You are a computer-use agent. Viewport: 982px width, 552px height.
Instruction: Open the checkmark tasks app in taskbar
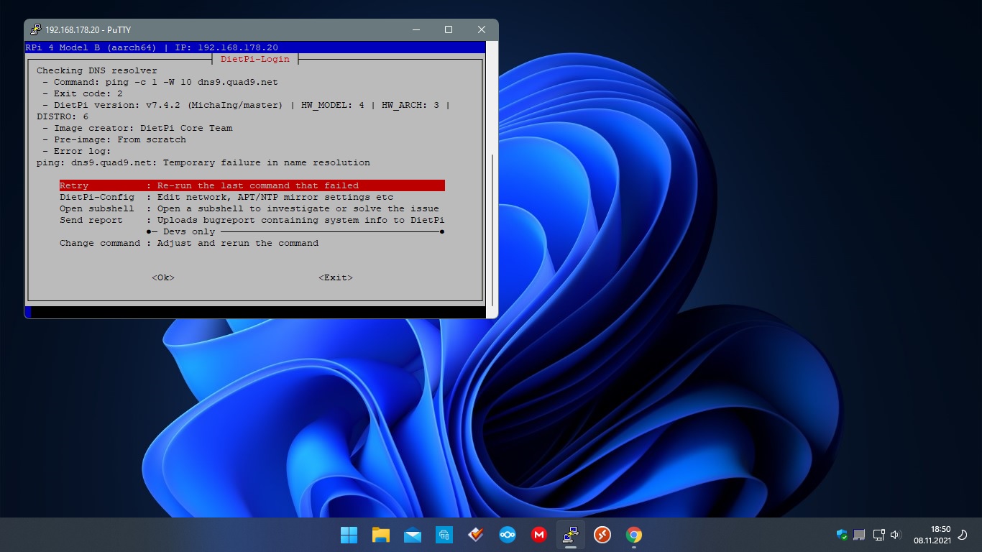pos(475,535)
